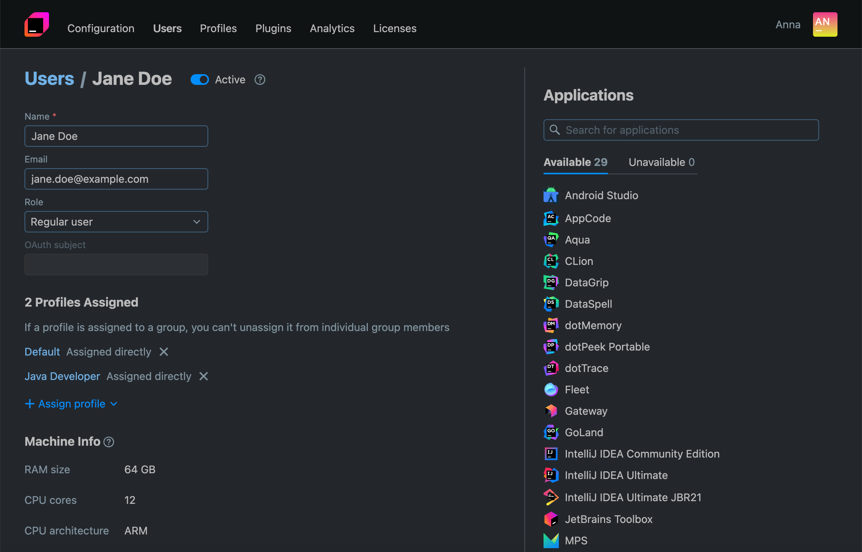Screen dimensions: 862x552
Task: Select the Android Studio application icon
Action: click(x=551, y=195)
